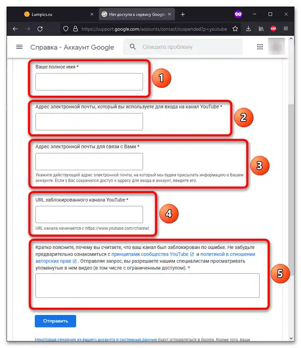Focus the contact email address field
This screenshot has width=301, height=348.
(89, 161)
